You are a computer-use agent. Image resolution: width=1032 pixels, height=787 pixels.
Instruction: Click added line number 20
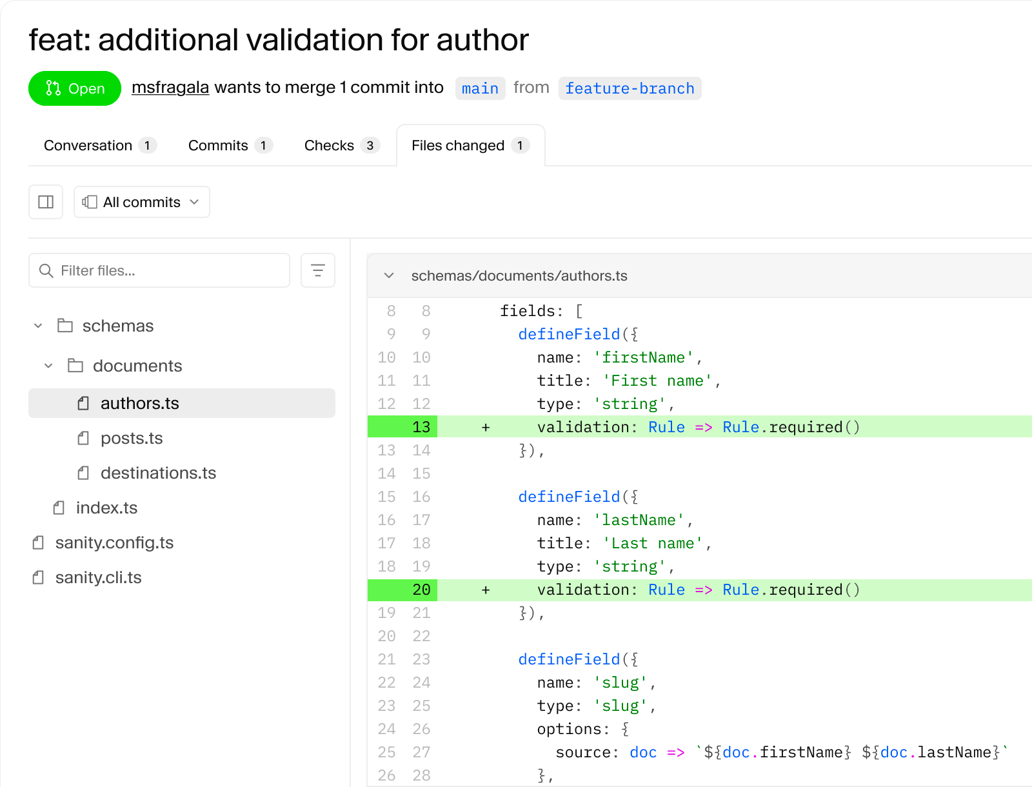[421, 590]
